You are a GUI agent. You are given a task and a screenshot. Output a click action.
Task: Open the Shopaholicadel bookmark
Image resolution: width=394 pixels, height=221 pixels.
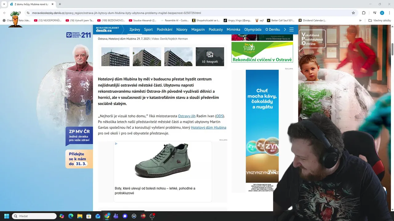pyautogui.click(x=206, y=21)
